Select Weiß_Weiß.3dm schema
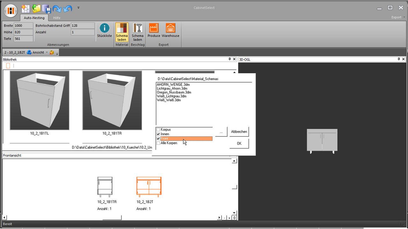 point(169,100)
